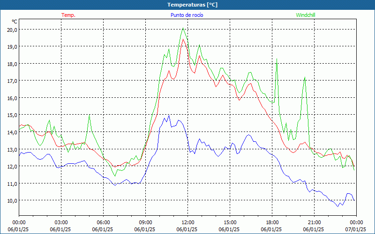Click the Temperaturas [°C] chart title
This screenshot has width=375, height=234.
click(x=192, y=5)
